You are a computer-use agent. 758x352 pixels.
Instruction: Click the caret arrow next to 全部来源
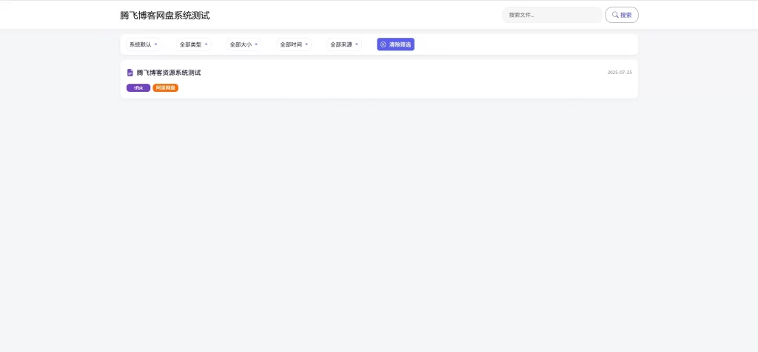pos(357,44)
